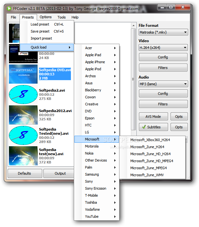Choose Load preset from Presets menu

[x=47, y=24]
